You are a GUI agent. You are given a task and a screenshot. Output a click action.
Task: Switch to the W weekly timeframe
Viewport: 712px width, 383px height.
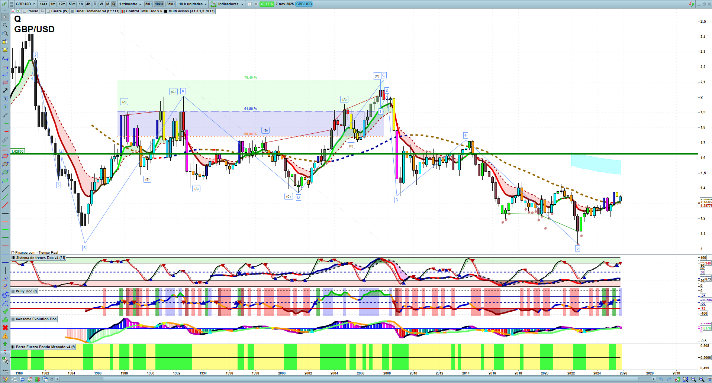[101, 4]
